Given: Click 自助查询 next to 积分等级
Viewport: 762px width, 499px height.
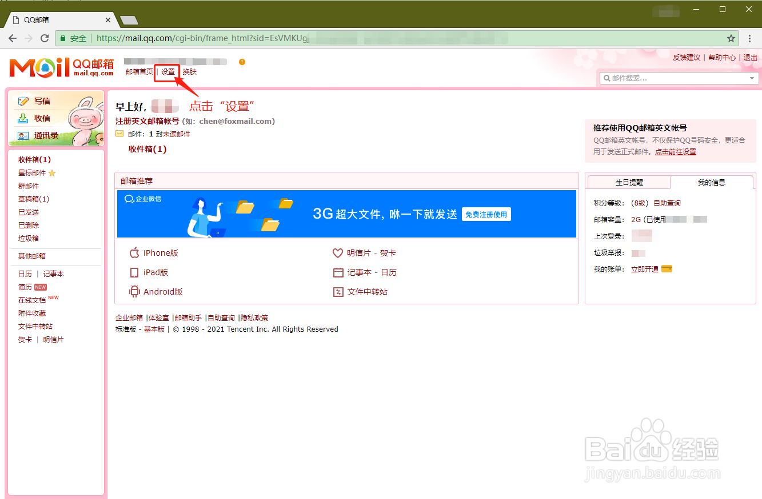Looking at the screenshot, I should (667, 203).
